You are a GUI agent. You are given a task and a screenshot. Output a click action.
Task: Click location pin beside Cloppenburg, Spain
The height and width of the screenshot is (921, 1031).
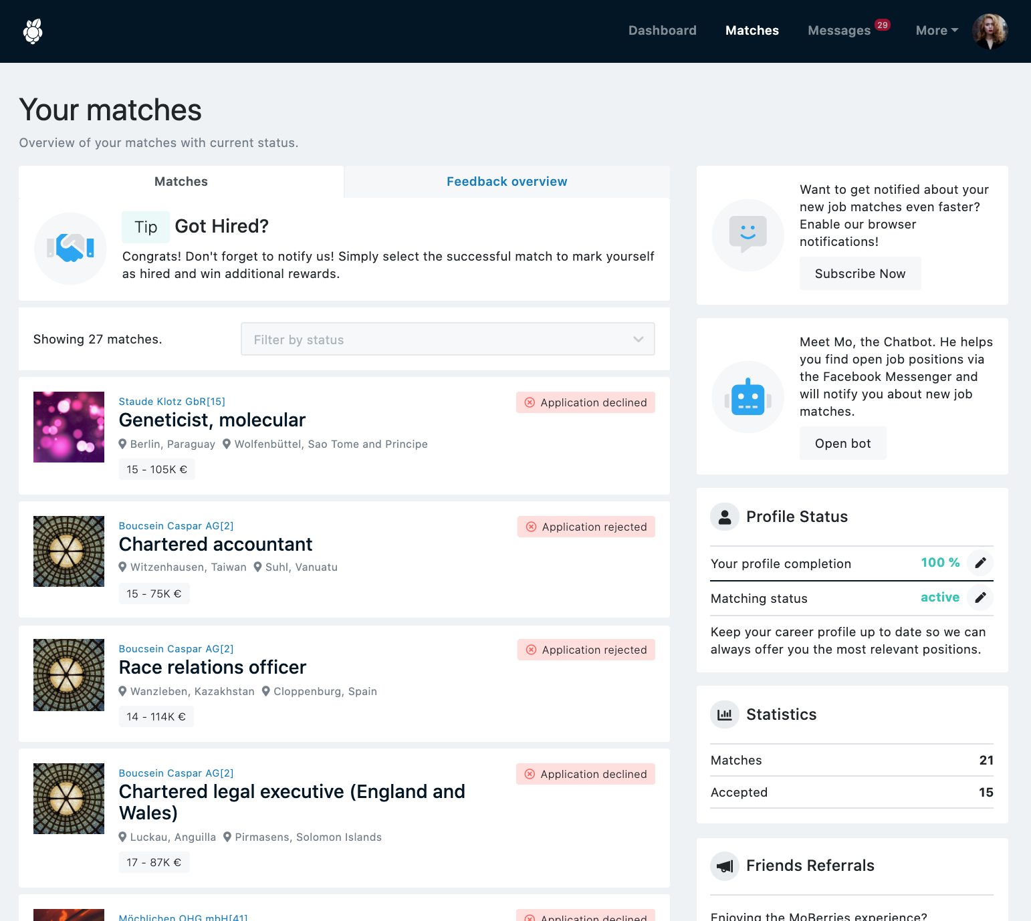coord(265,691)
